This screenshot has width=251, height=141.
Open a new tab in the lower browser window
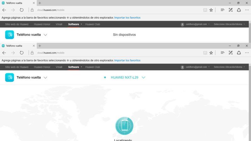[x=40, y=46]
